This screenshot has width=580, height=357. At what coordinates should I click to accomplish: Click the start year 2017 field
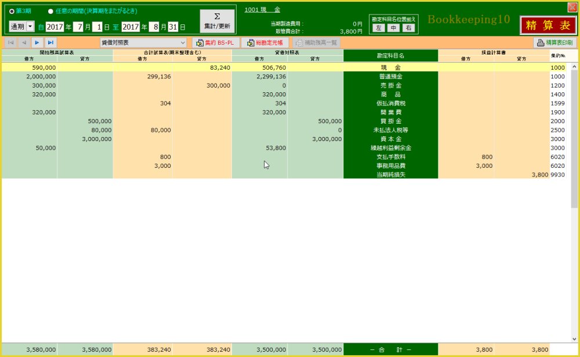click(54, 27)
